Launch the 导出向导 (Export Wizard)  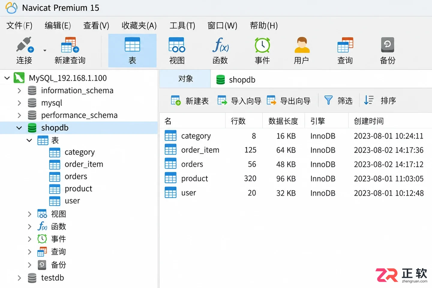pyautogui.click(x=288, y=100)
